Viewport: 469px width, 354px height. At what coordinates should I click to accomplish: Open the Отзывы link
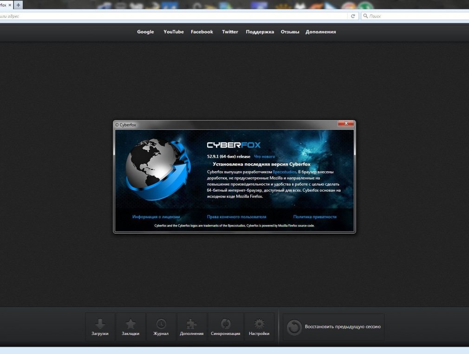coord(290,32)
